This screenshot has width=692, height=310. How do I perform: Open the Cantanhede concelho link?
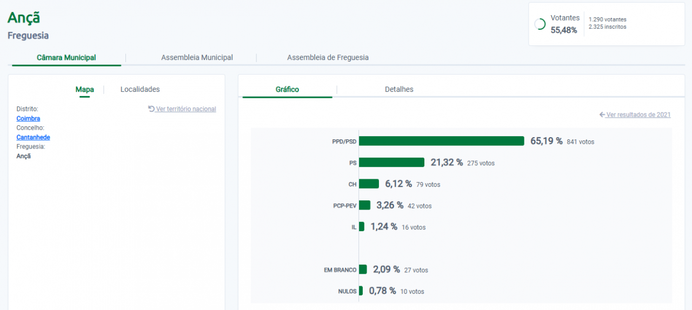[33, 137]
